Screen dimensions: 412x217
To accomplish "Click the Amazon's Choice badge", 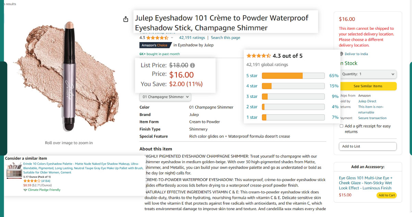I will pos(155,45).
